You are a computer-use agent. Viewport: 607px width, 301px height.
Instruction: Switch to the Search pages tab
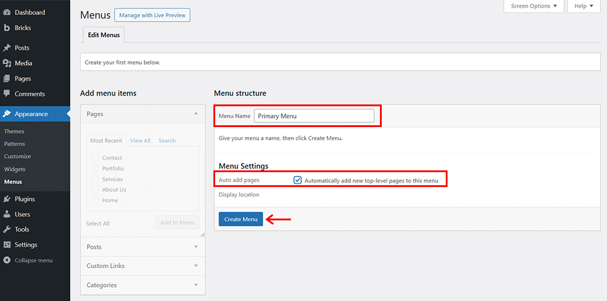[167, 141]
